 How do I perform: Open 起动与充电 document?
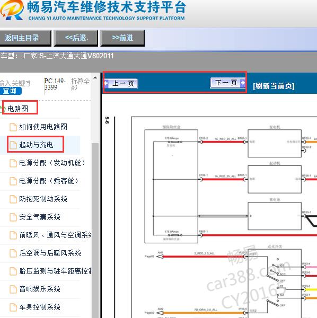click(36, 145)
